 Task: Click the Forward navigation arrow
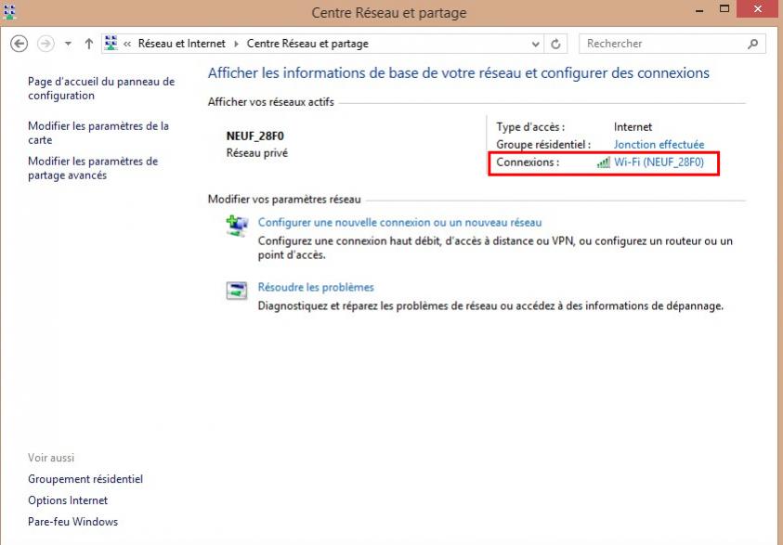point(46,44)
